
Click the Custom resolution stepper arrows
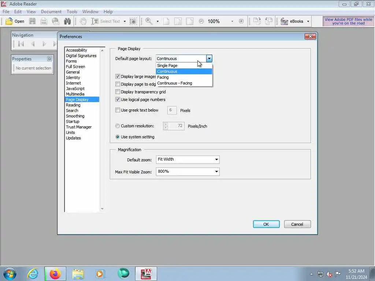(166, 126)
